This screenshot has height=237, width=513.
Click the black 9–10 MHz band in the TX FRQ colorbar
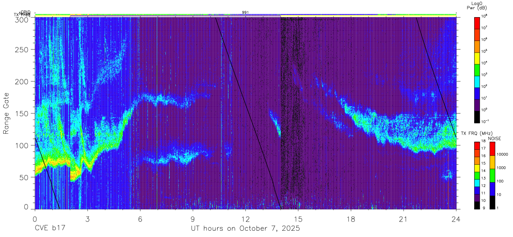[x=477, y=205]
